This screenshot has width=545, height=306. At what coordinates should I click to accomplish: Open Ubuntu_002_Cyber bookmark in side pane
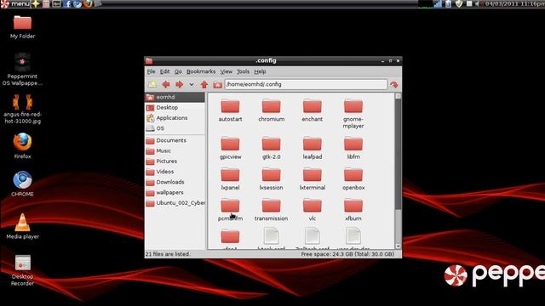click(x=175, y=203)
